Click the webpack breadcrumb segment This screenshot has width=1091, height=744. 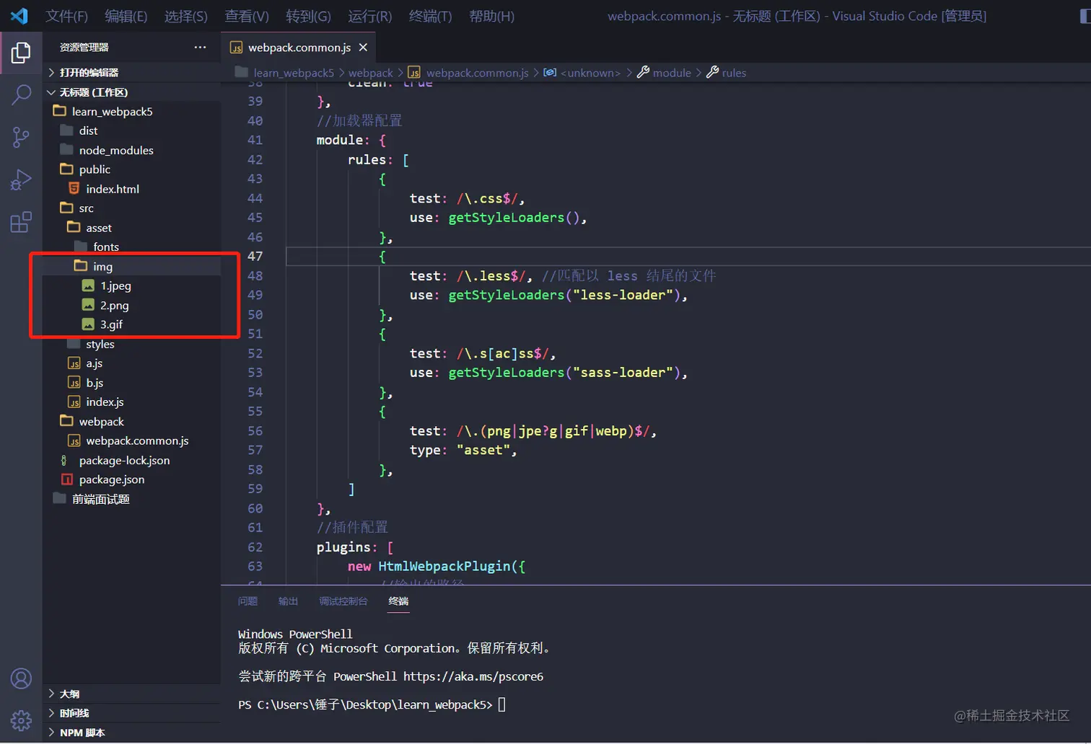pos(371,73)
